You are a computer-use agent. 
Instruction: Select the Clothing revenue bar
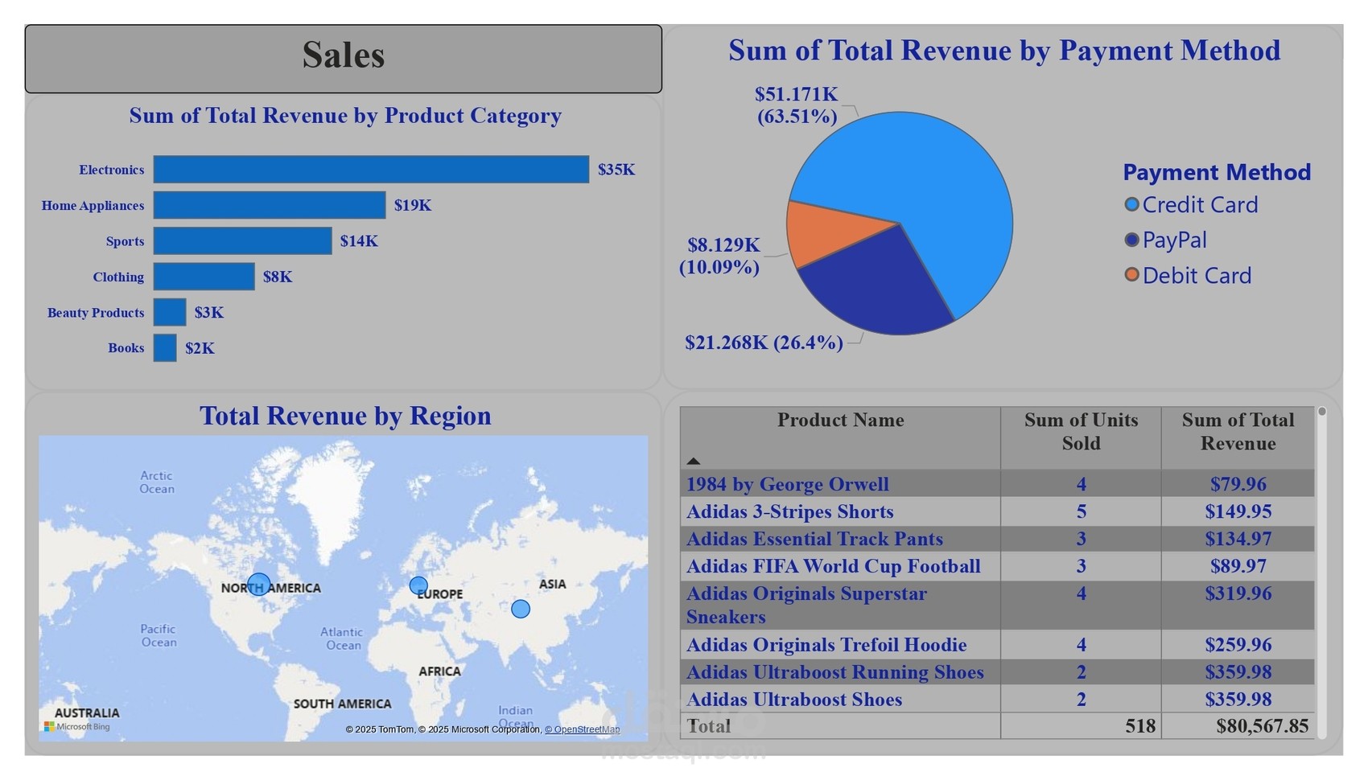[x=204, y=277]
